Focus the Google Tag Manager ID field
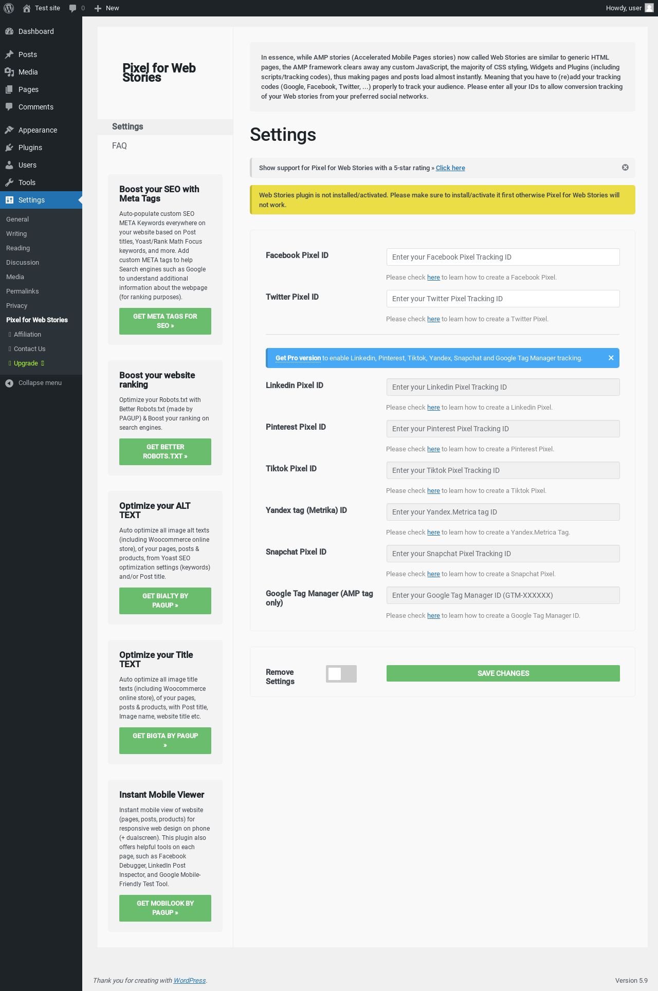Viewport: 658px width, 991px height. [503, 595]
